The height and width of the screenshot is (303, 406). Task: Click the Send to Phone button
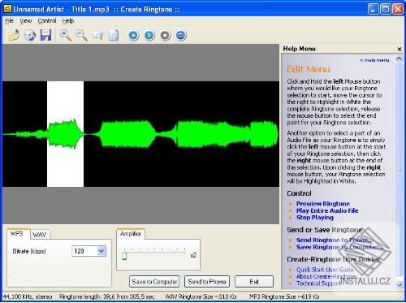coord(207,282)
